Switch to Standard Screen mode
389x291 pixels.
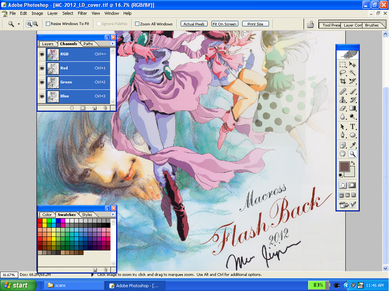click(x=342, y=195)
